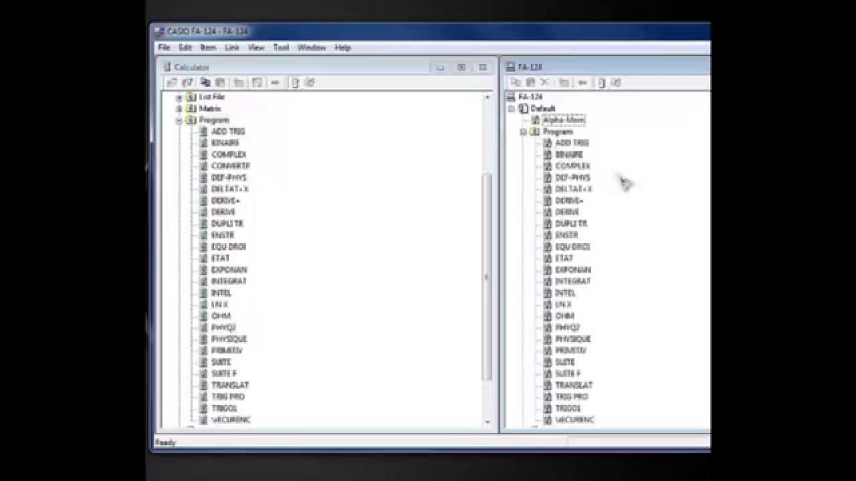Image resolution: width=856 pixels, height=481 pixels.
Task: Click the Paste icon in Calculator pane toolbar
Action: pos(220,83)
